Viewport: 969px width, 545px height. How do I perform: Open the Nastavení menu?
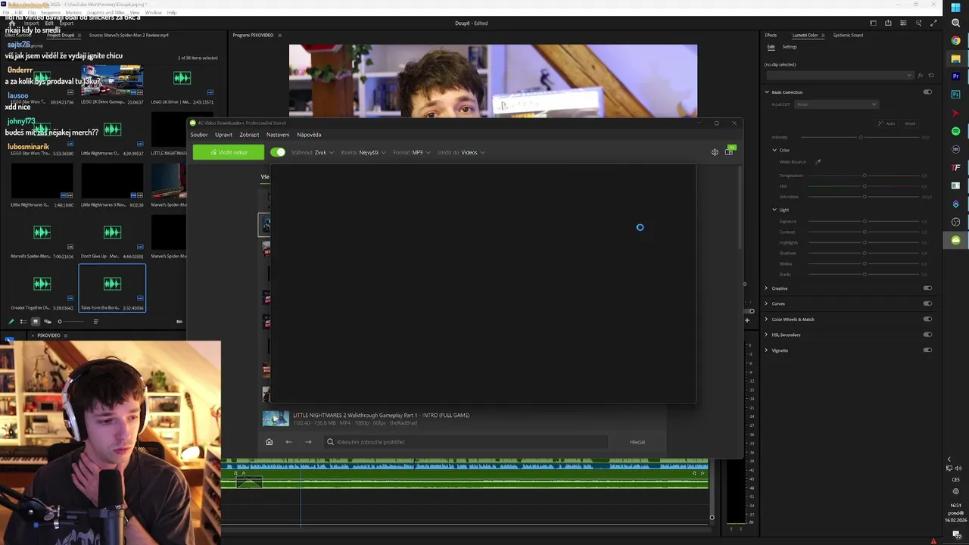(x=278, y=135)
